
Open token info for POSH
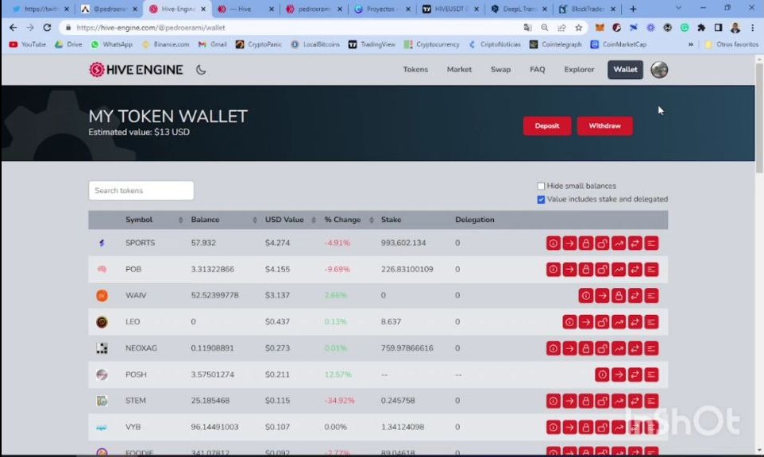(x=602, y=374)
